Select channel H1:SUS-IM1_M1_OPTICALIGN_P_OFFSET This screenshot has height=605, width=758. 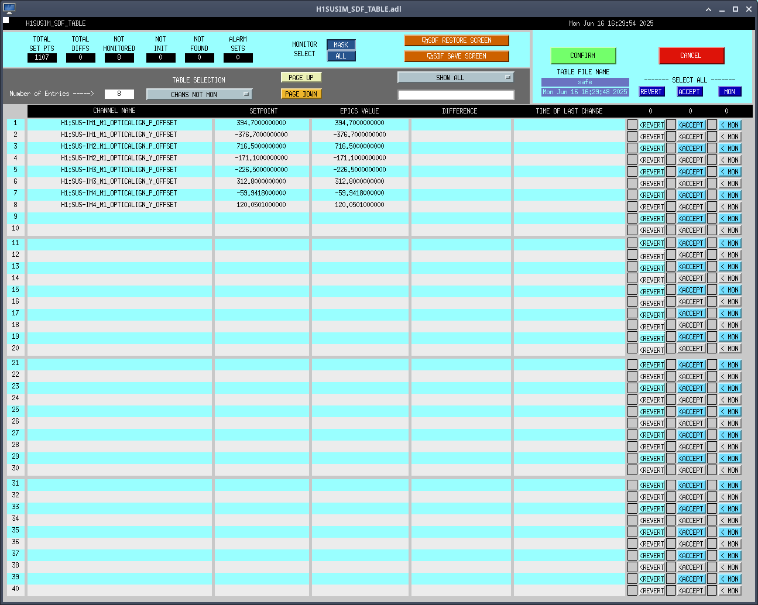pyautogui.click(x=119, y=123)
